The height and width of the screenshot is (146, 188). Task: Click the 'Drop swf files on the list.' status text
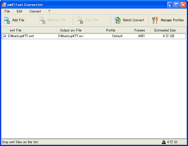[x=20, y=142]
